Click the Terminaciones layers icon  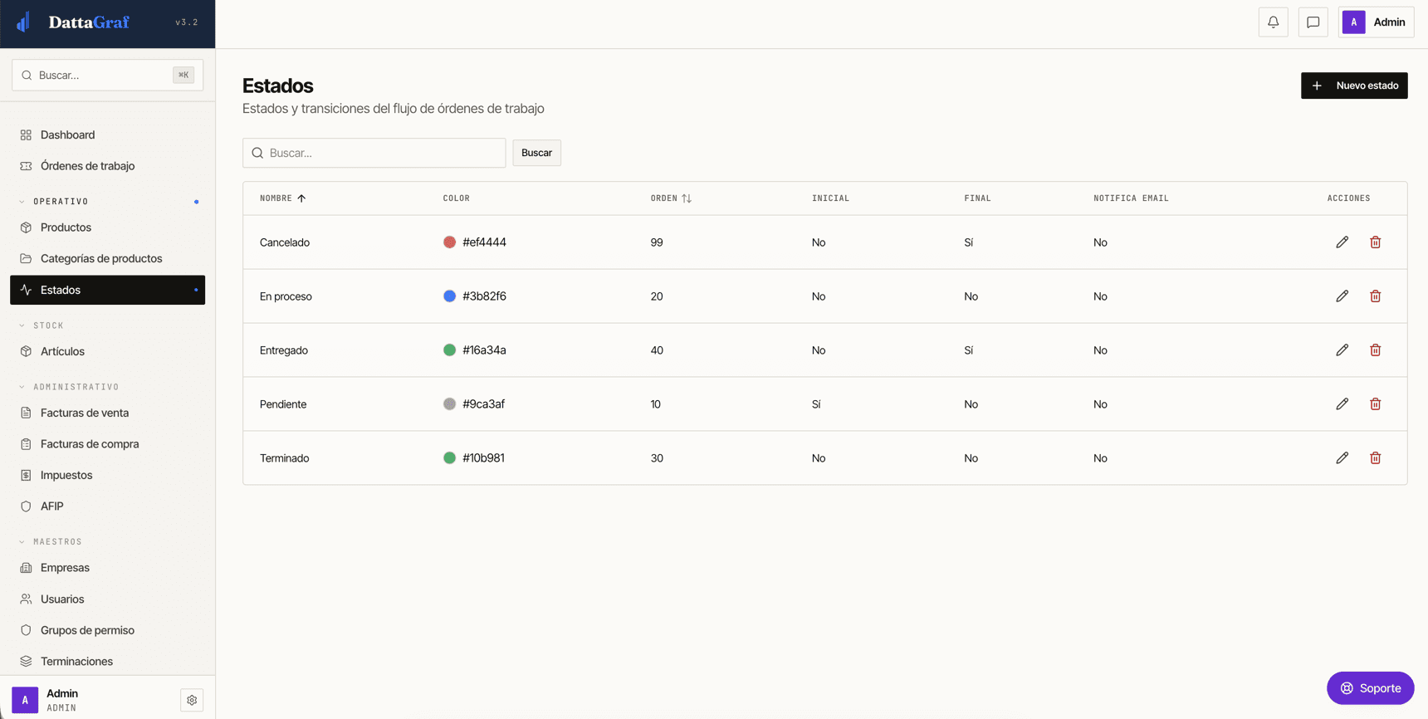(x=26, y=662)
